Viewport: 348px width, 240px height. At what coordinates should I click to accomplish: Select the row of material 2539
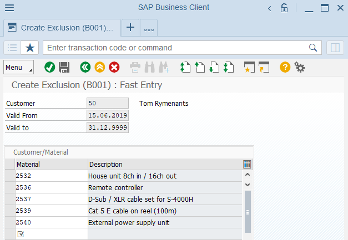click(x=10, y=211)
